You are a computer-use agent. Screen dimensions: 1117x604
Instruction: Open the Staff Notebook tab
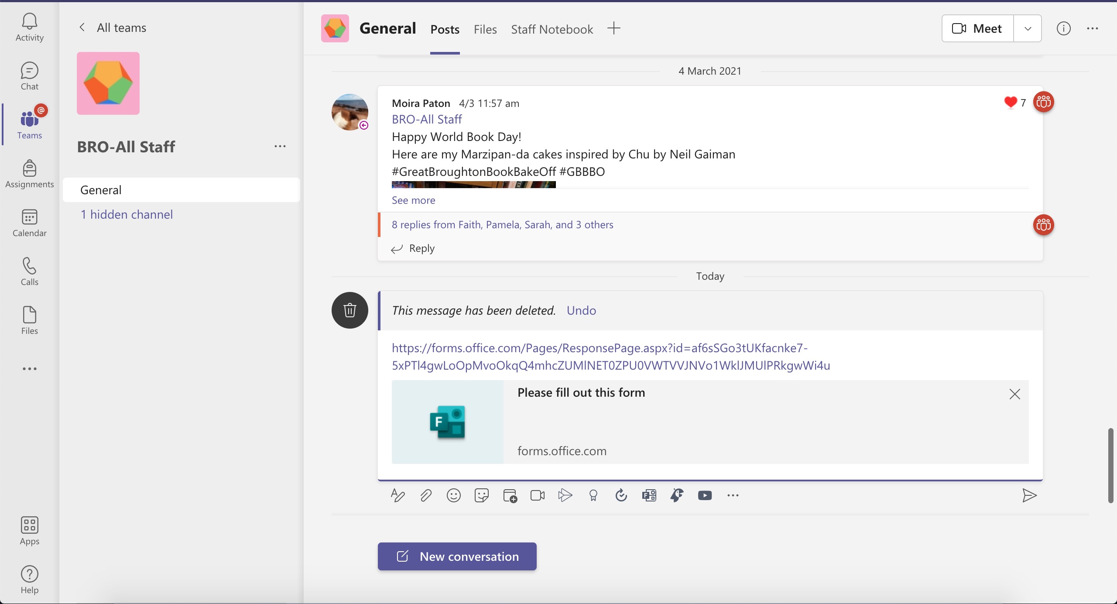(552, 29)
